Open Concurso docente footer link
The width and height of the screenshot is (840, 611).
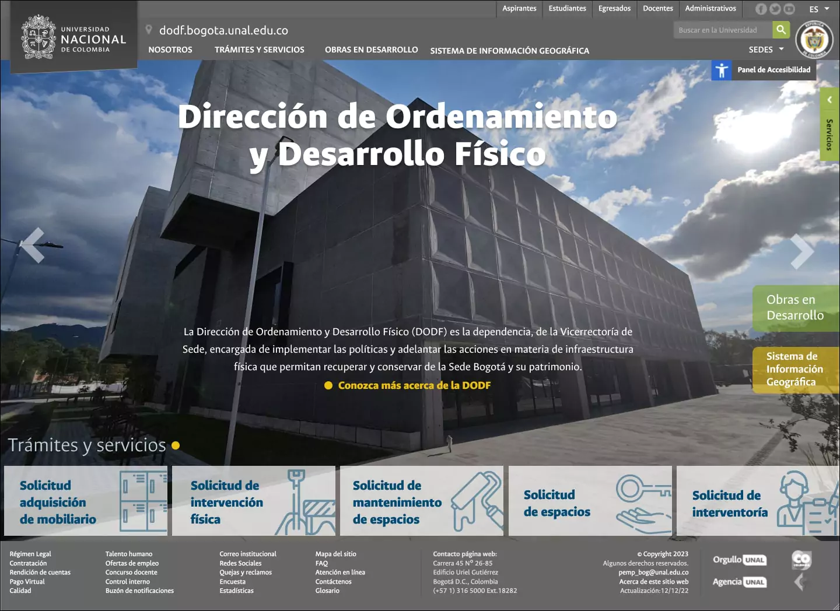pyautogui.click(x=131, y=573)
